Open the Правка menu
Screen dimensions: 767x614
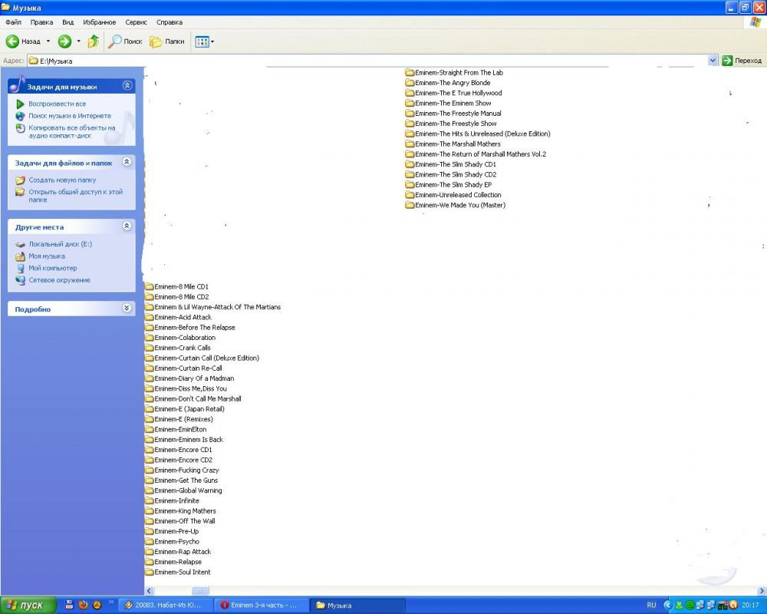[41, 22]
